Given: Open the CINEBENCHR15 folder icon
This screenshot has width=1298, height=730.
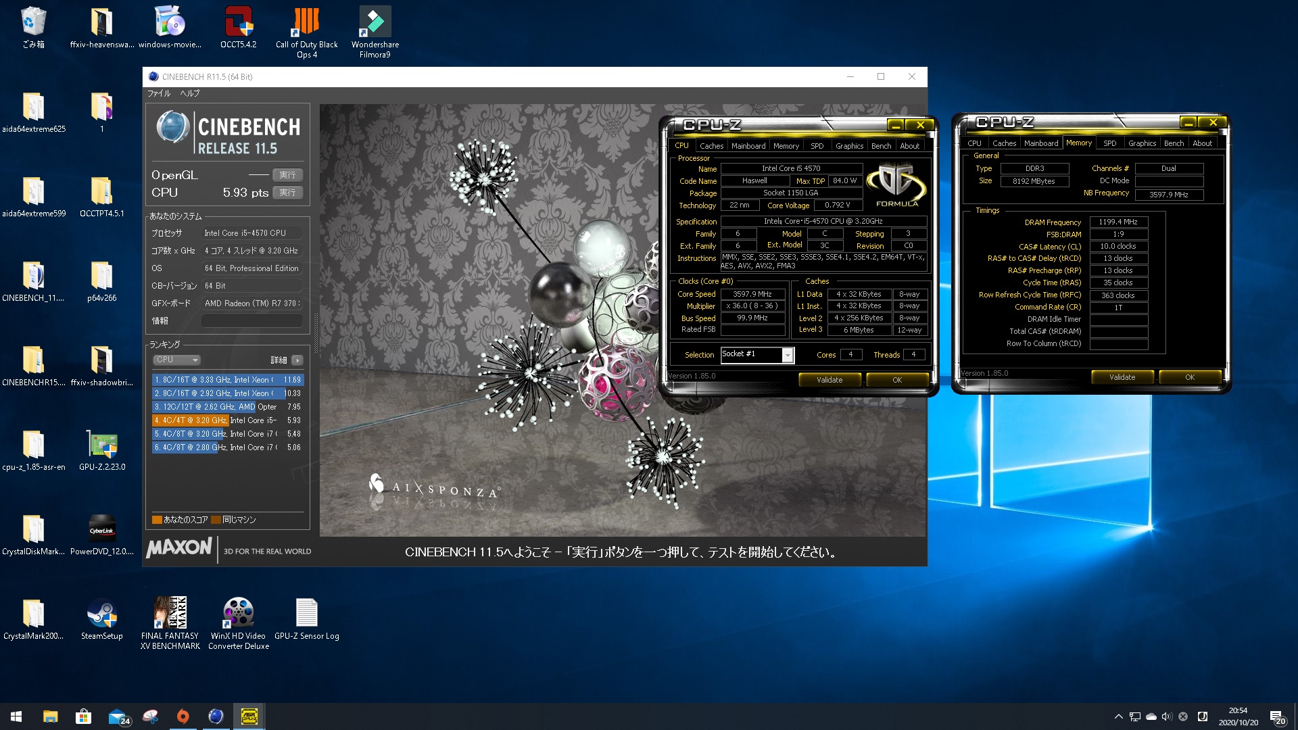Looking at the screenshot, I should point(33,366).
